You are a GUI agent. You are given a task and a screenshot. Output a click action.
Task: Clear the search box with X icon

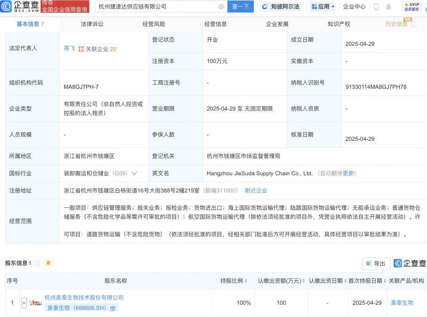pyautogui.click(x=221, y=7)
